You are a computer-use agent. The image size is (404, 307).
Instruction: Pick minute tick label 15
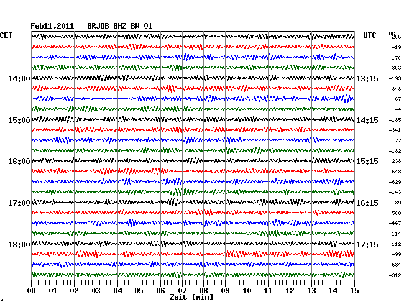[x=354, y=291]
